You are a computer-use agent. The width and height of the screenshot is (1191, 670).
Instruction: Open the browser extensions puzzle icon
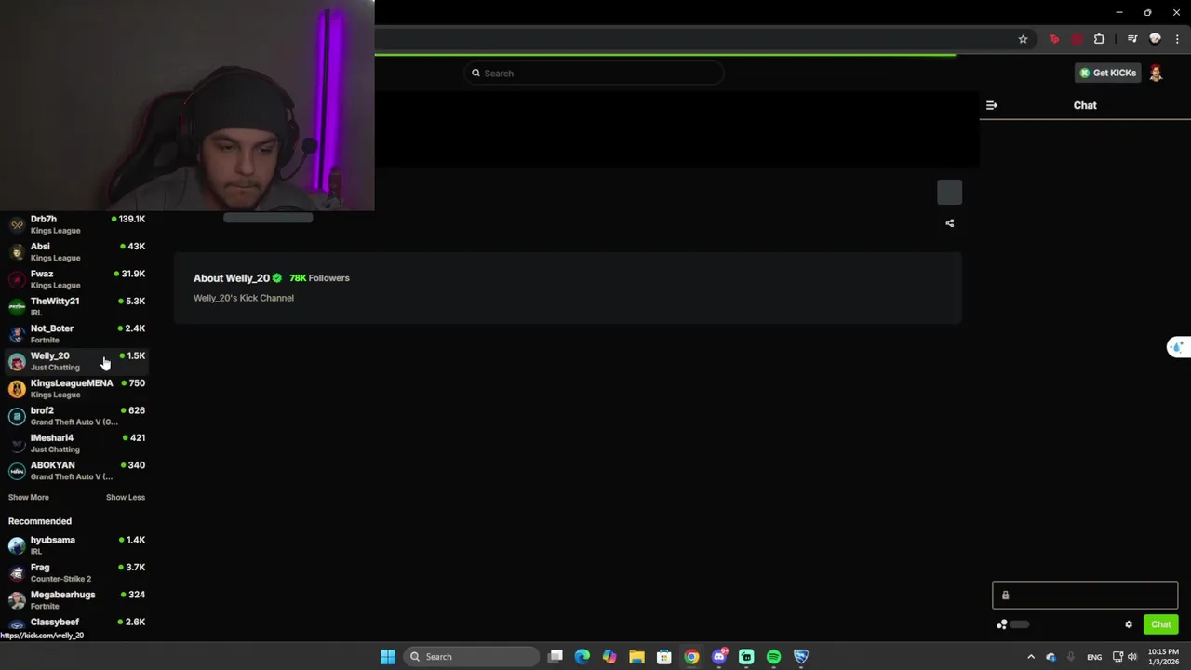[x=1099, y=39]
